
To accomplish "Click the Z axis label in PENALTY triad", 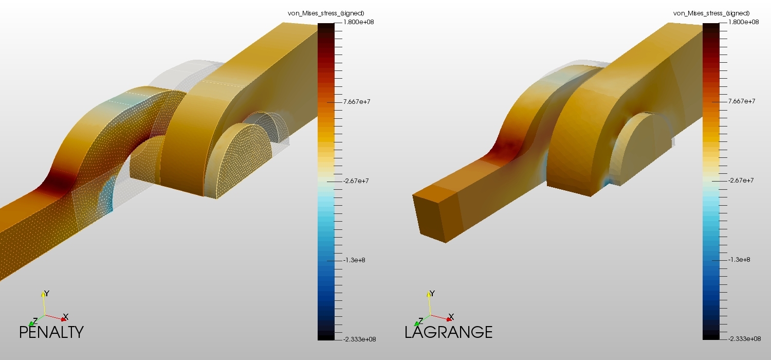I will click(35, 320).
